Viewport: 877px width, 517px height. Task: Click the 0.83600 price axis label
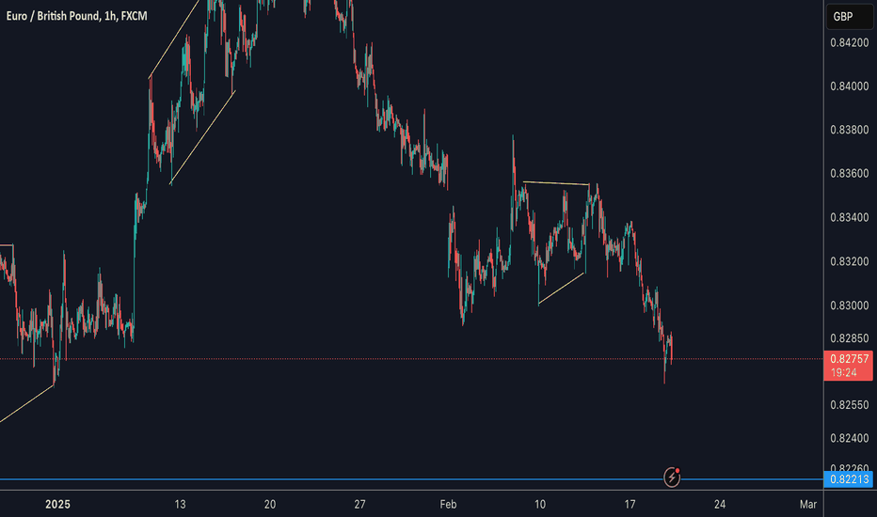pos(849,173)
